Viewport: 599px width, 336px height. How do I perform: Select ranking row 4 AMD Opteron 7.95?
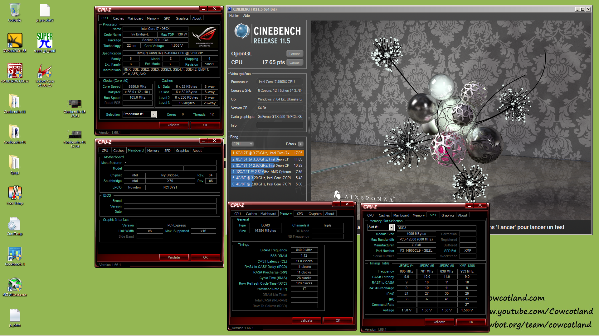coord(267,172)
